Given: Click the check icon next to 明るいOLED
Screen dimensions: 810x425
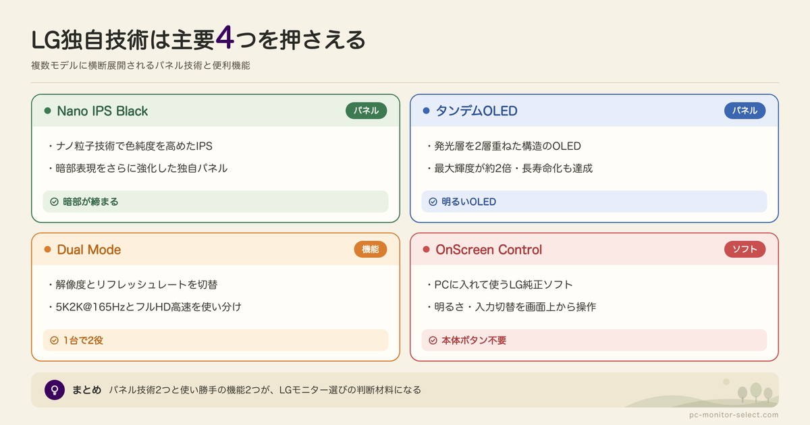Looking at the screenshot, I should click(x=433, y=202).
